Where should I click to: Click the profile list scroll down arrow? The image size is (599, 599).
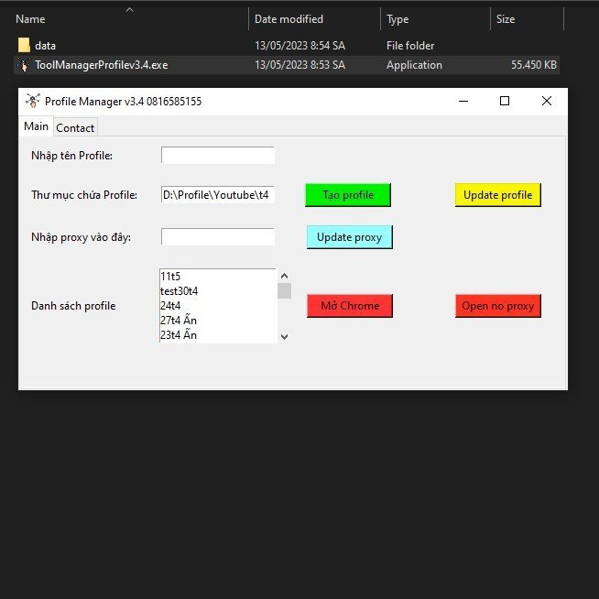tap(284, 336)
